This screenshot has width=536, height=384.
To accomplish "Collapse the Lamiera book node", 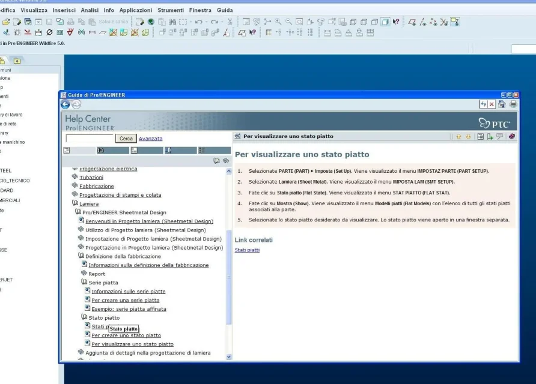I will [x=75, y=203].
